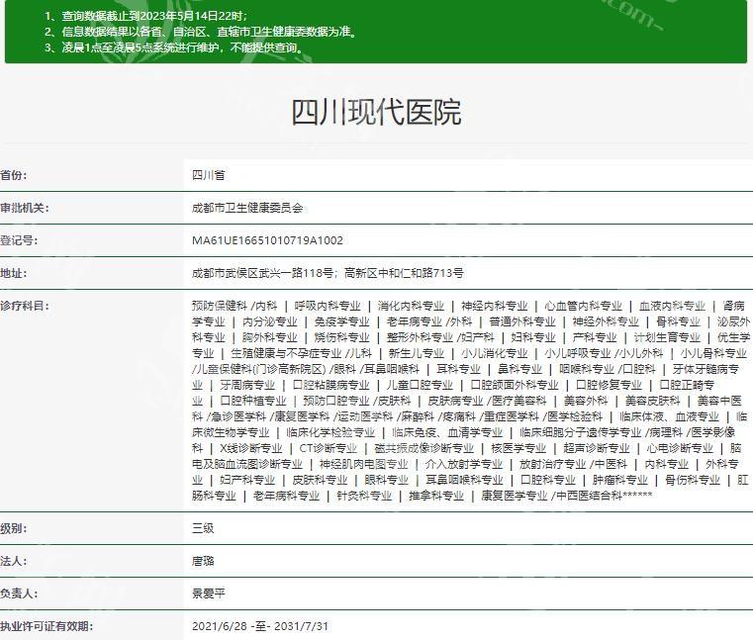Click the 负责人 label
This screenshot has height=640, width=753.
pyautogui.click(x=19, y=594)
